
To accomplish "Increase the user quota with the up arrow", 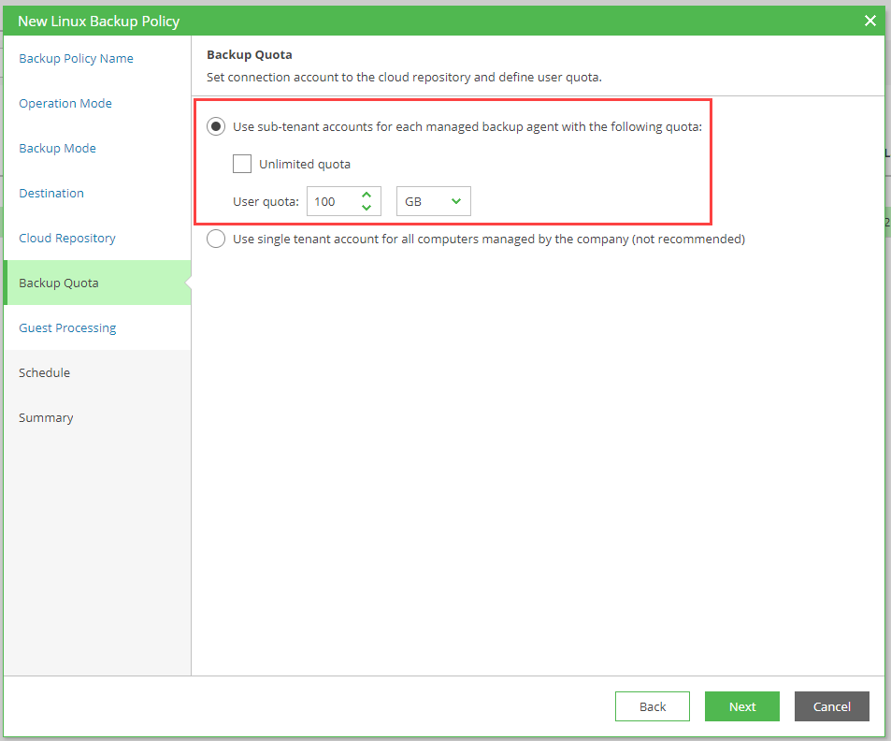I will [366, 195].
